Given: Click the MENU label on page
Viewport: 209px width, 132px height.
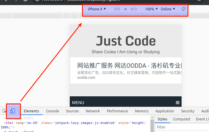Looking at the screenshot, I should point(78,103).
